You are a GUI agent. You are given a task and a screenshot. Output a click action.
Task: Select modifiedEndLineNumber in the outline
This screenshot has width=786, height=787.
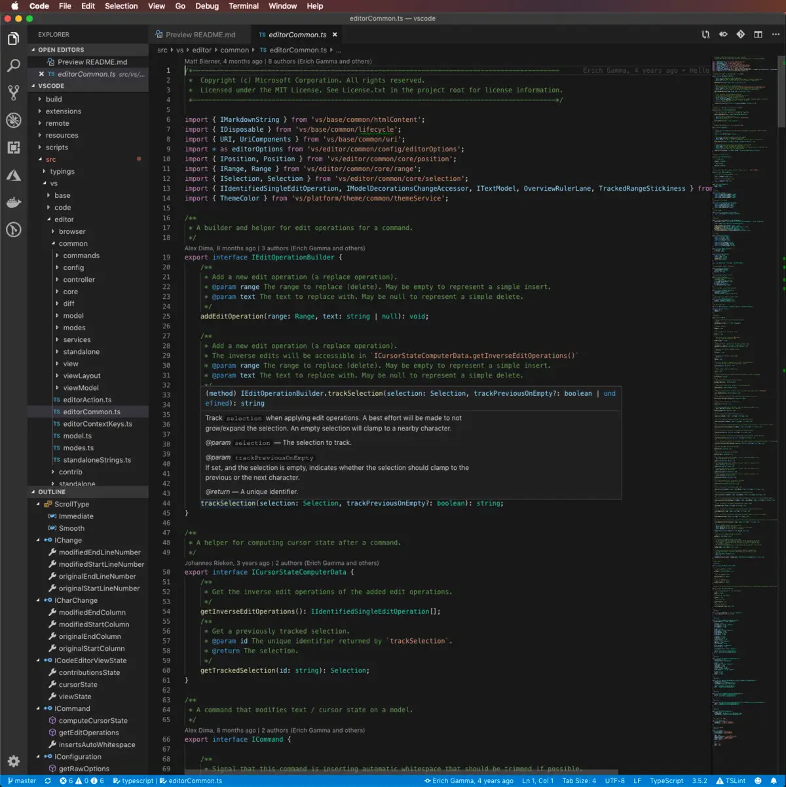coord(88,552)
